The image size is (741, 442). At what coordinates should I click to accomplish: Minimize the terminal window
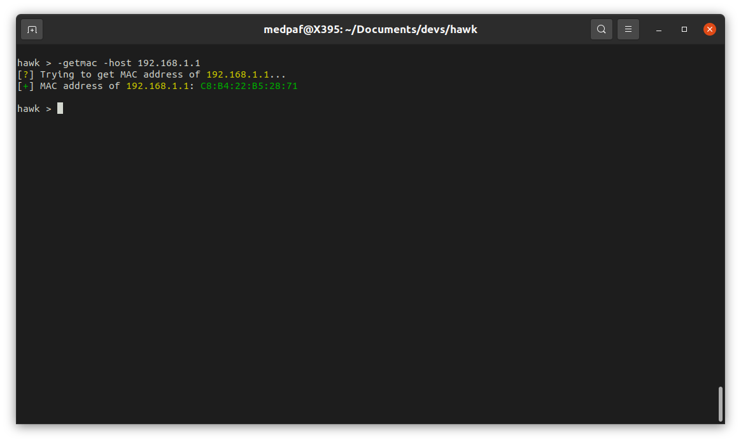(659, 29)
